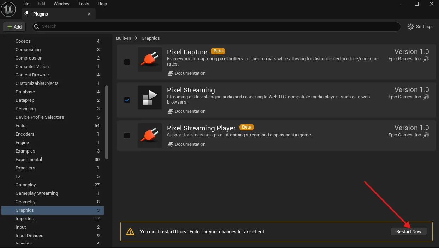Open Epic Games link icon for Pixel Capture

tap(426, 59)
